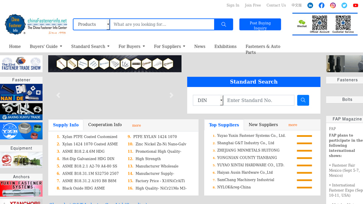Switch to the New Suppliers tab
The height and width of the screenshot is (204, 363).
pos(263,125)
